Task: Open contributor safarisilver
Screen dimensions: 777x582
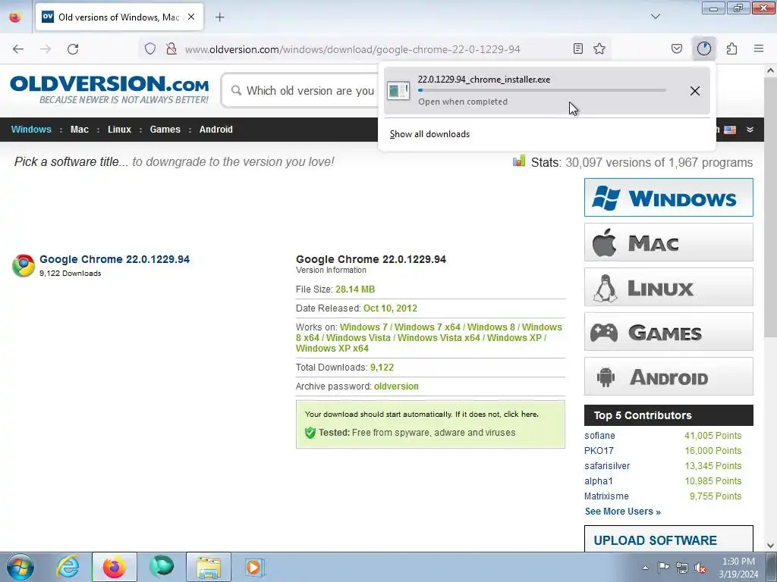Action: pyautogui.click(x=607, y=466)
